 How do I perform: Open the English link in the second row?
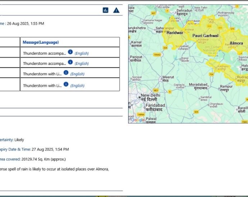pos(82,63)
